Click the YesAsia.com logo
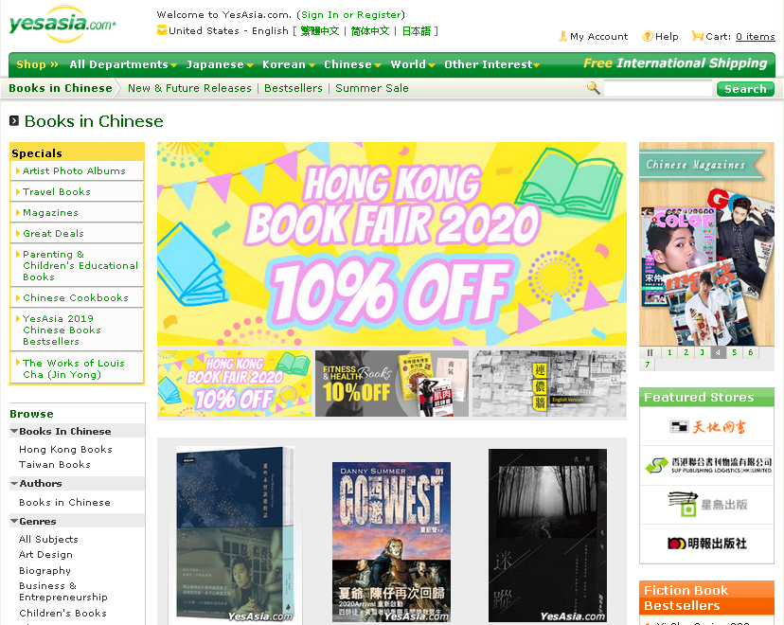 62,25
